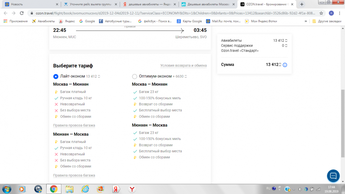The height and width of the screenshot is (194, 345).
Task: Open Windows Start menu
Action: pos(7,189)
